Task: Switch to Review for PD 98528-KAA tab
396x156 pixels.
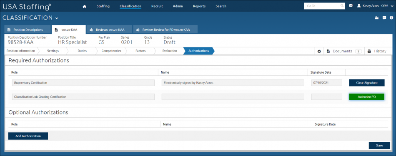Action: (165, 30)
